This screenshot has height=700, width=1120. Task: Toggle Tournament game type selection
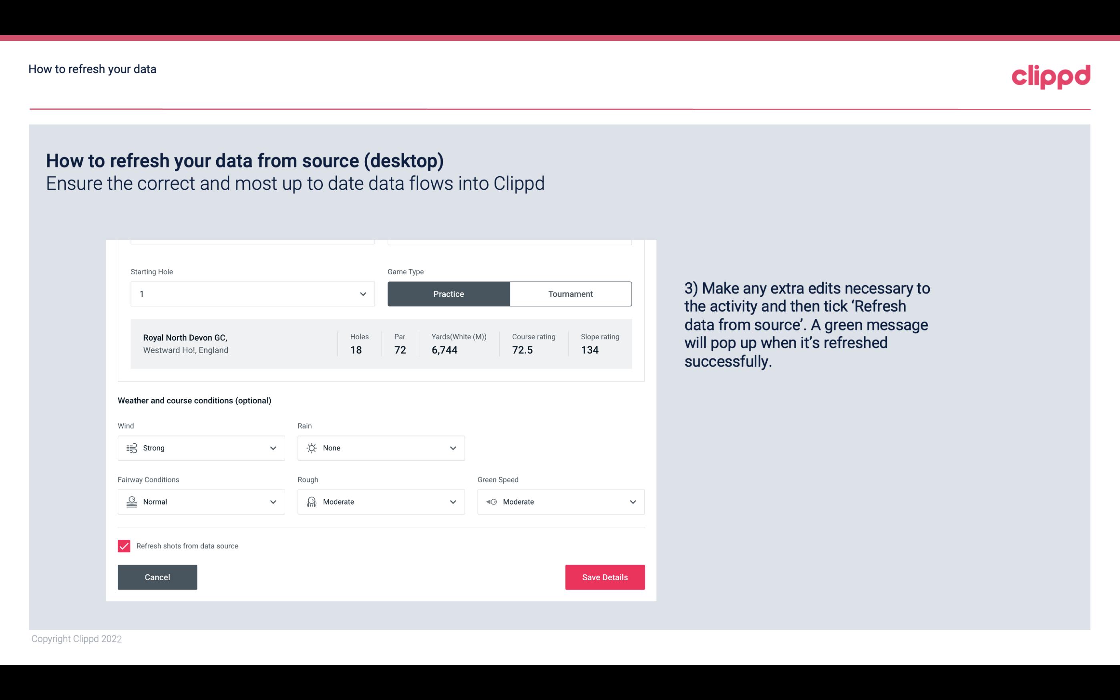pyautogui.click(x=570, y=294)
